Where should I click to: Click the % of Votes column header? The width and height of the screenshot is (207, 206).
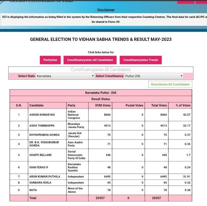pyautogui.click(x=183, y=105)
